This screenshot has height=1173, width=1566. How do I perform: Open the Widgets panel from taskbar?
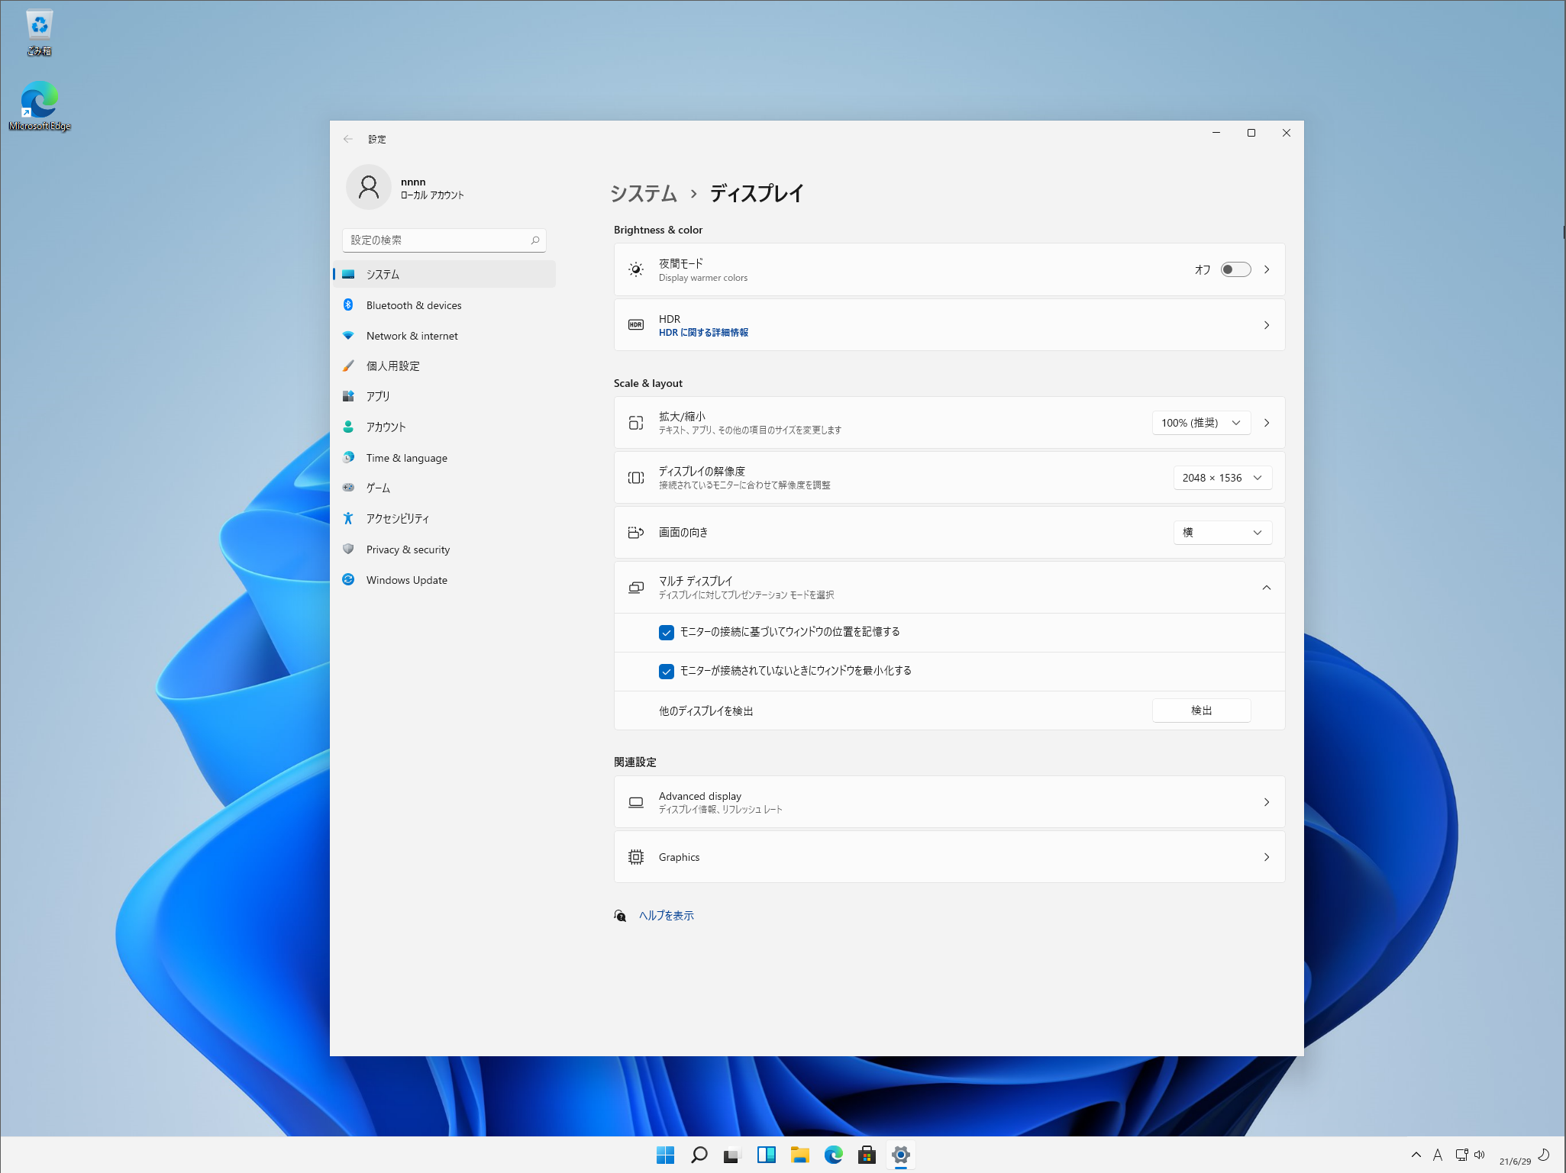tap(767, 1155)
